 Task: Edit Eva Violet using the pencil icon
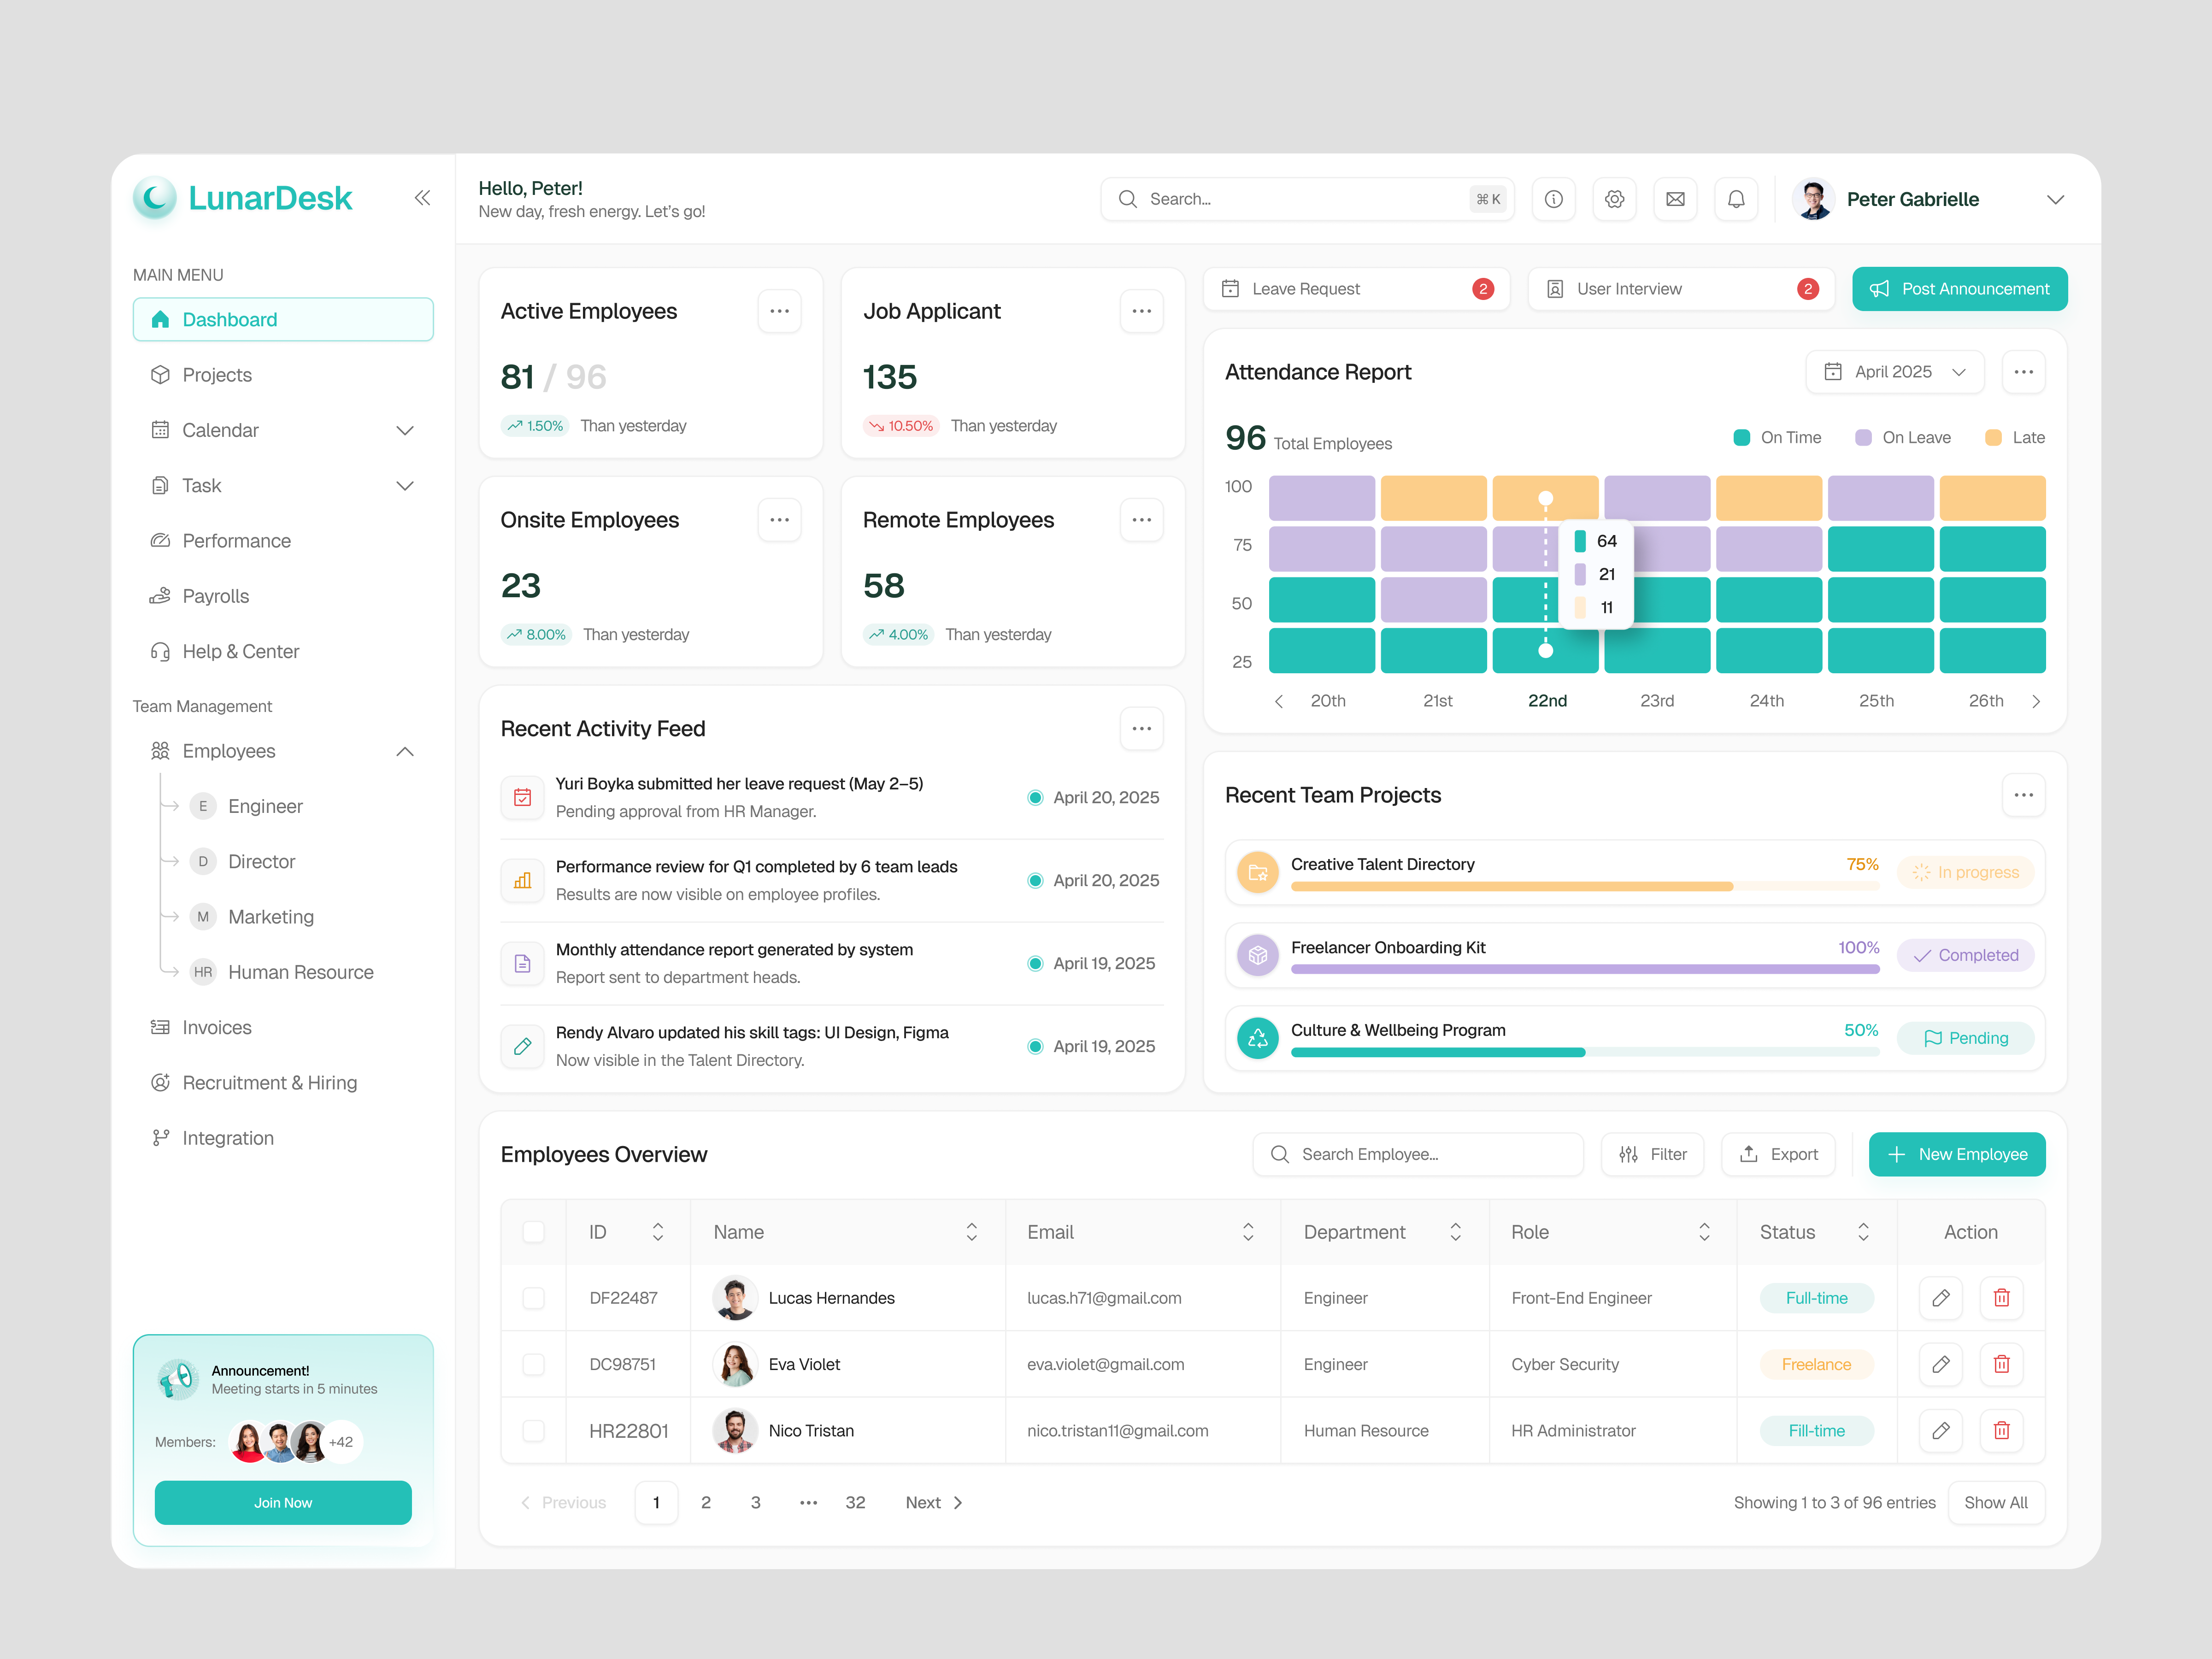(x=1940, y=1364)
